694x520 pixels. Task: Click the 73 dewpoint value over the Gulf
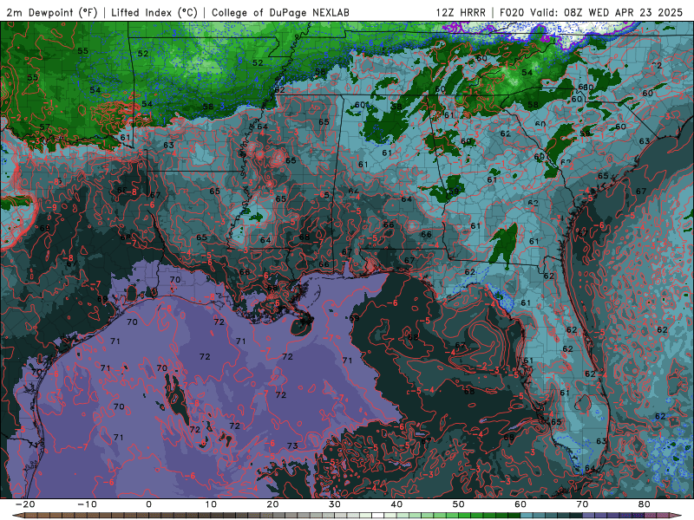tap(292, 445)
